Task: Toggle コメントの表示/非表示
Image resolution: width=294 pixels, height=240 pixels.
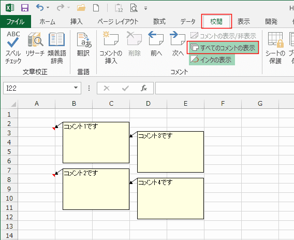Action: [x=223, y=36]
